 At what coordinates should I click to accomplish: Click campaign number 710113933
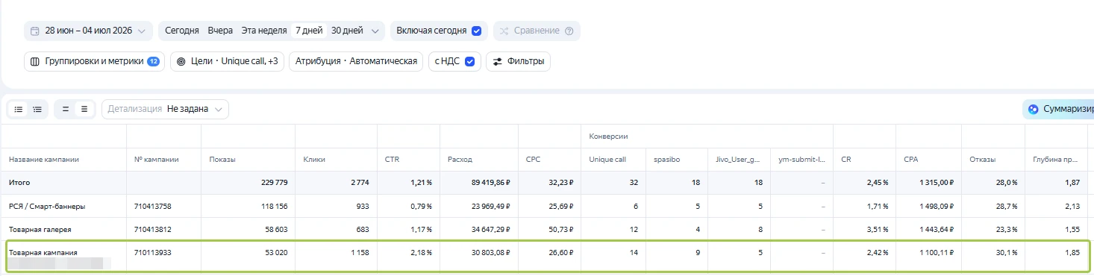153,253
